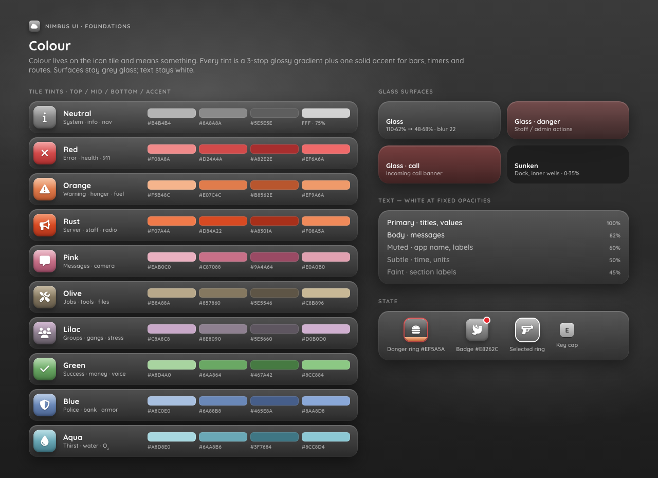Click the 'Colour' page heading
This screenshot has width=658, height=478.
[50, 46]
